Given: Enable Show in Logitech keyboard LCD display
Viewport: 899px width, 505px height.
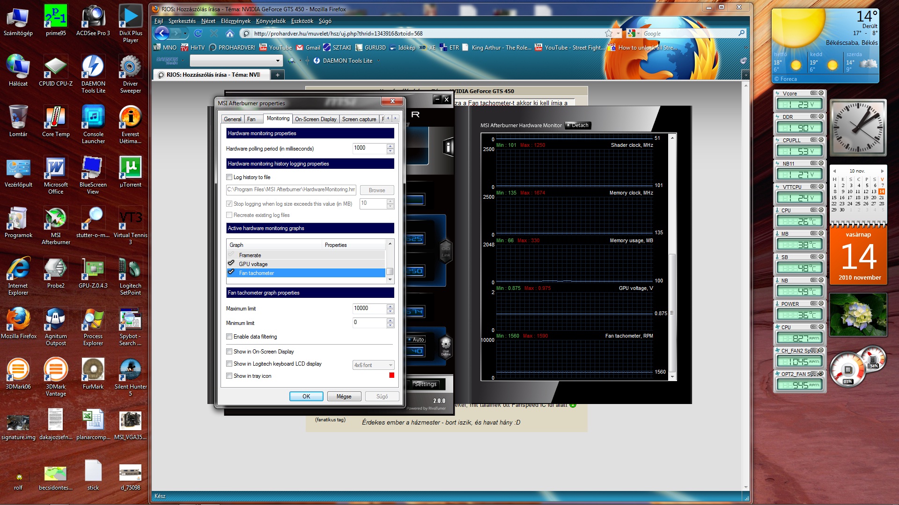Looking at the screenshot, I should [229, 364].
